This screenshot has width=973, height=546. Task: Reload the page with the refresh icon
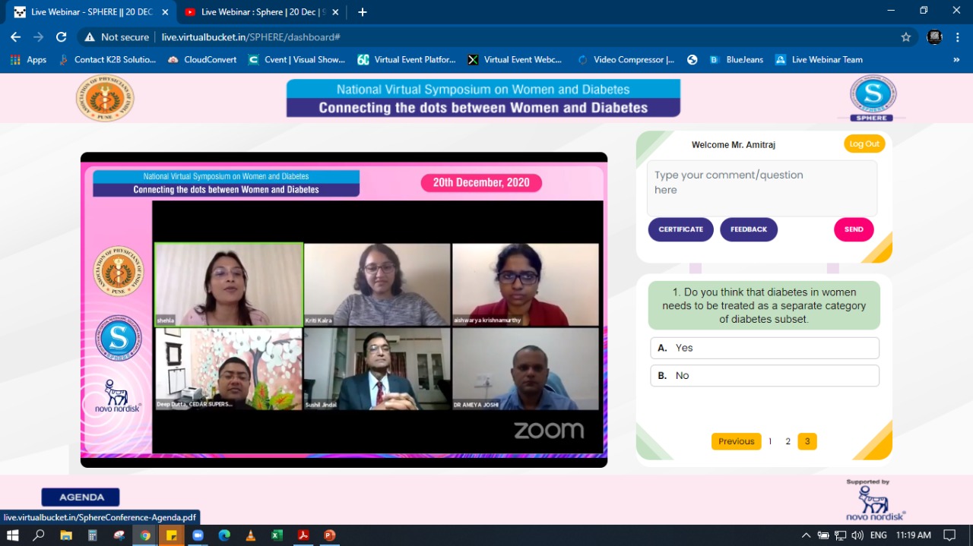[62, 37]
